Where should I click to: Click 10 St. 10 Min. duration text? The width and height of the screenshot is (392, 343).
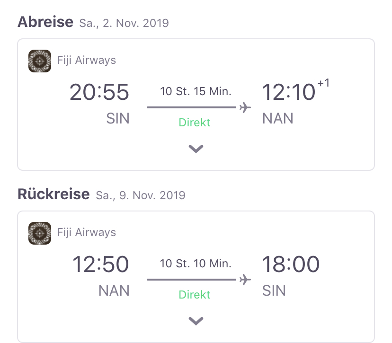[196, 264]
